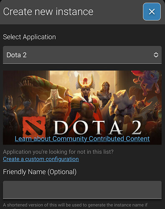Screen dimensions: 165x209
Task: Click the Friendly Name (Optional) label
Action: (40, 172)
